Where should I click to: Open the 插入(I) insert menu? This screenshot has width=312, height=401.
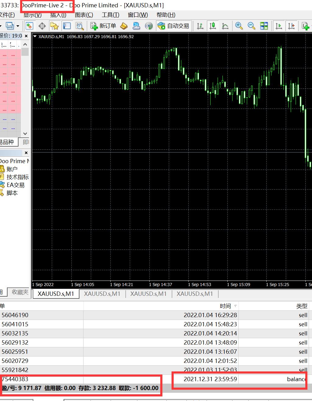coord(58,15)
